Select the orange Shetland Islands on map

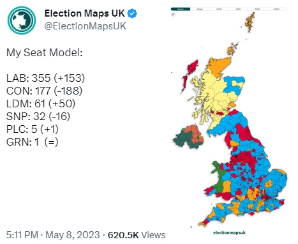pos(250,22)
